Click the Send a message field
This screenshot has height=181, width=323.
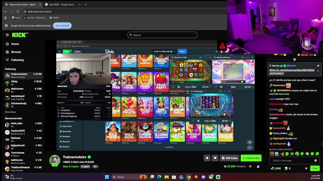(x=291, y=161)
